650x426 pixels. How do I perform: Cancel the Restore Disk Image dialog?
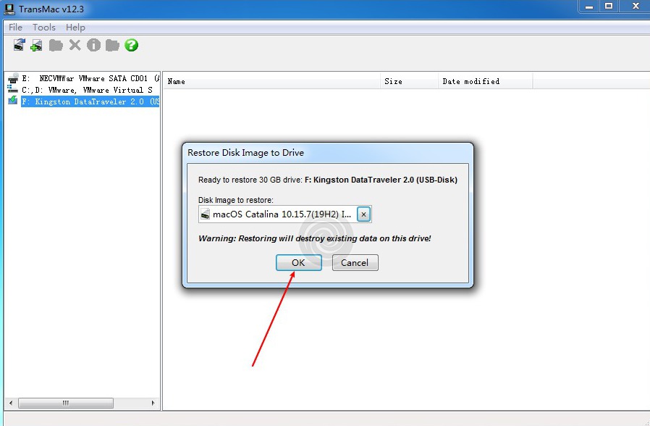(355, 262)
